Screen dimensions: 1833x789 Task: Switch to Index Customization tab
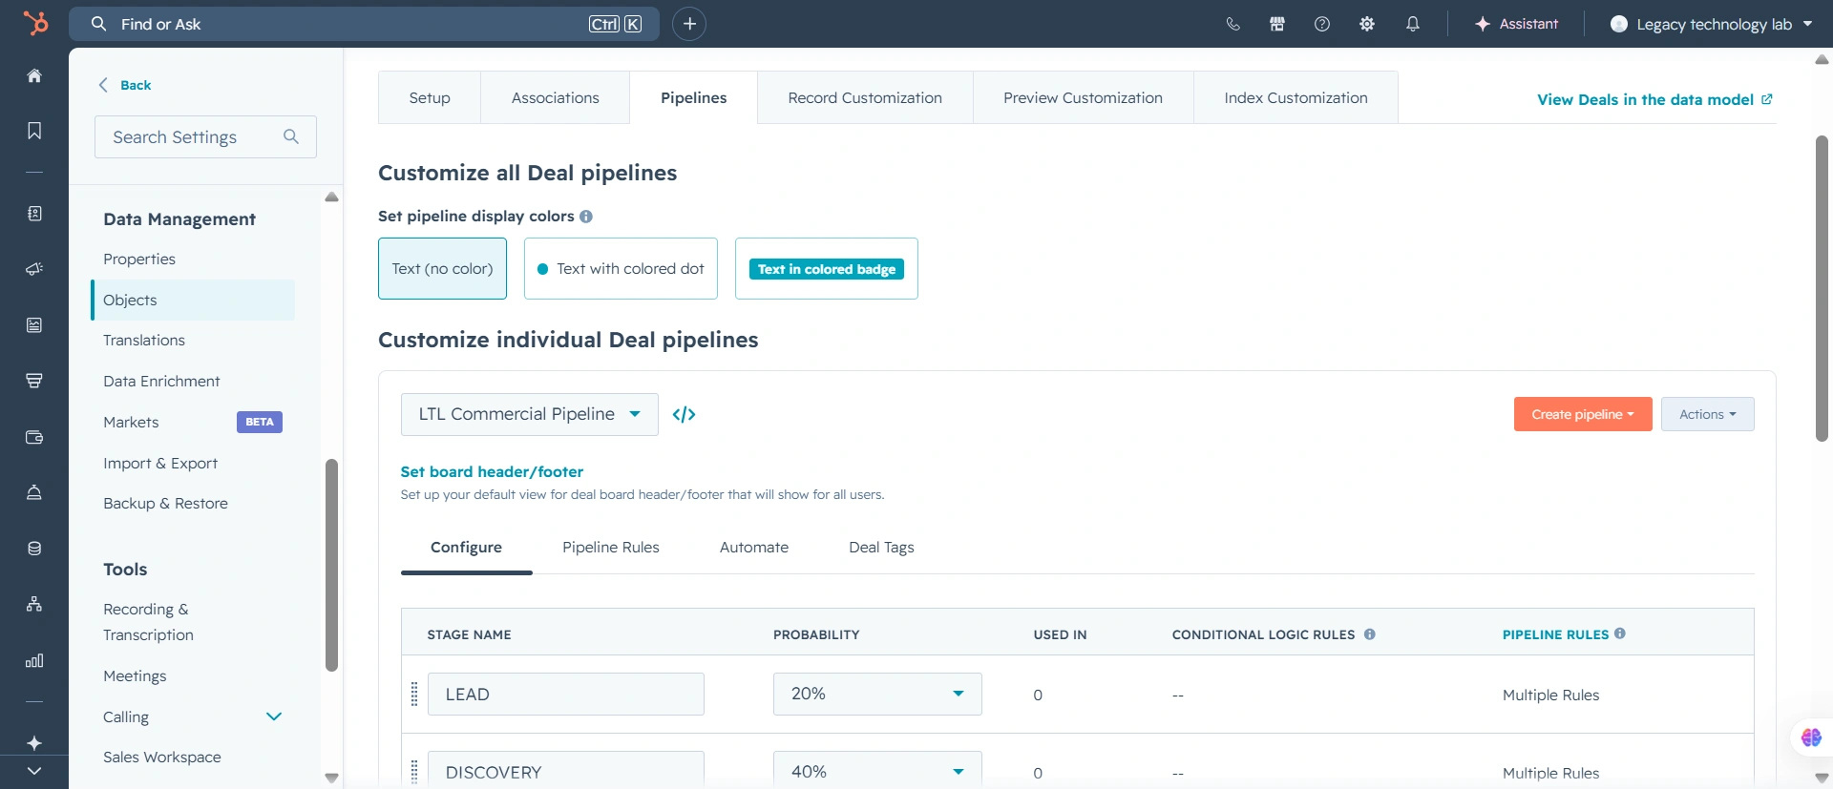[x=1296, y=97]
